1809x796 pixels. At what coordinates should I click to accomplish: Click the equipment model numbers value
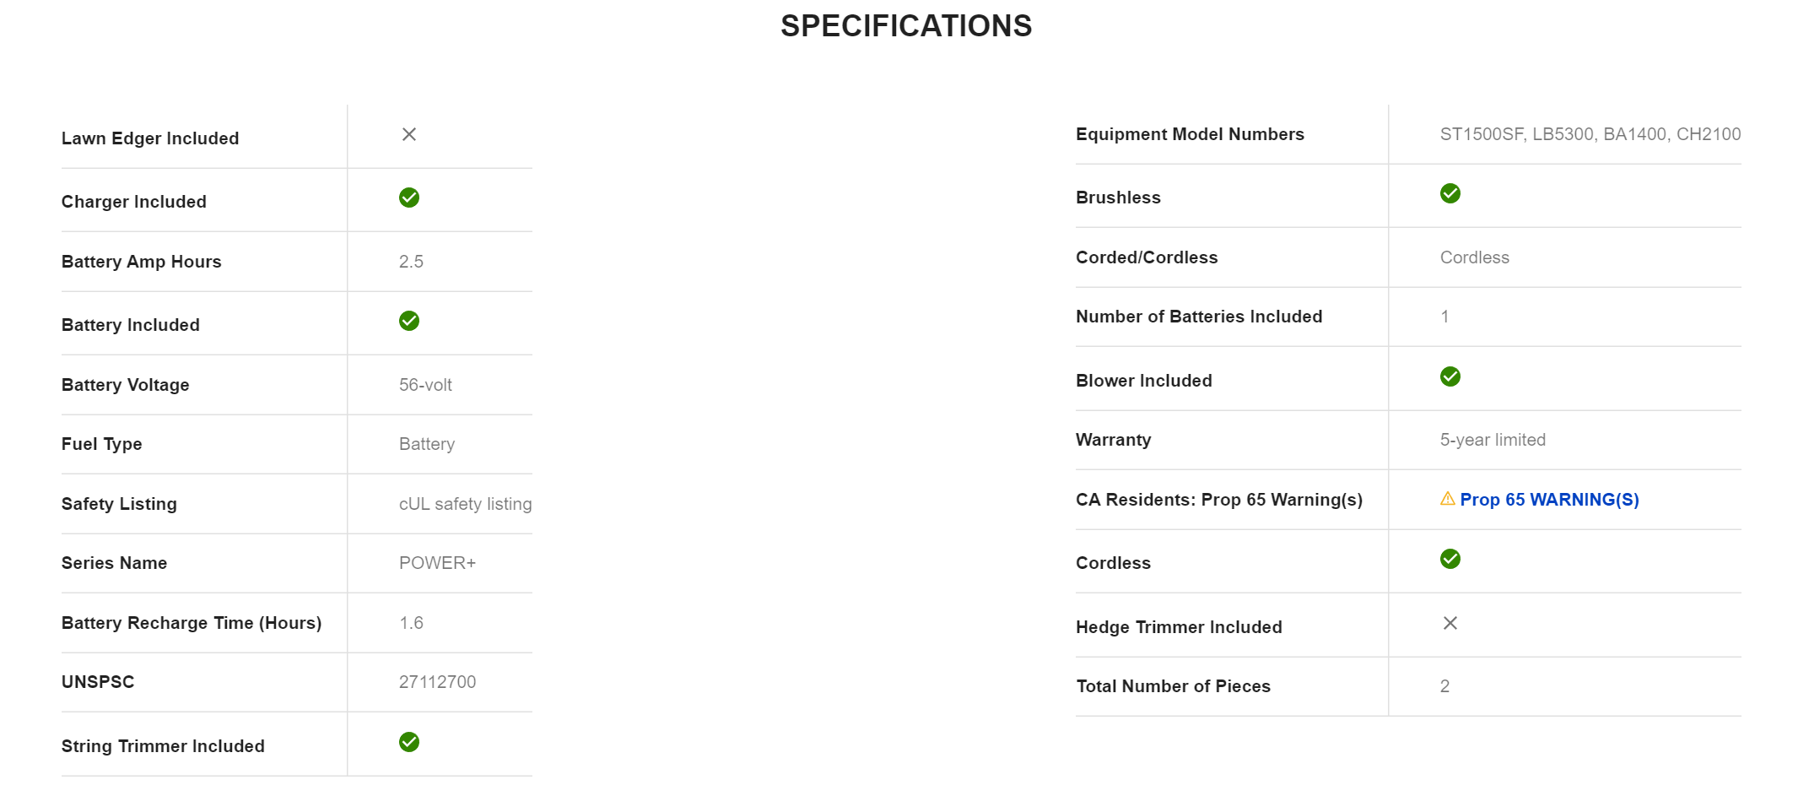[1590, 134]
